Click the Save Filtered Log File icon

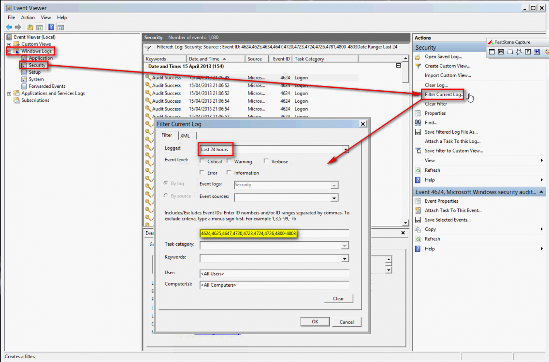click(418, 132)
